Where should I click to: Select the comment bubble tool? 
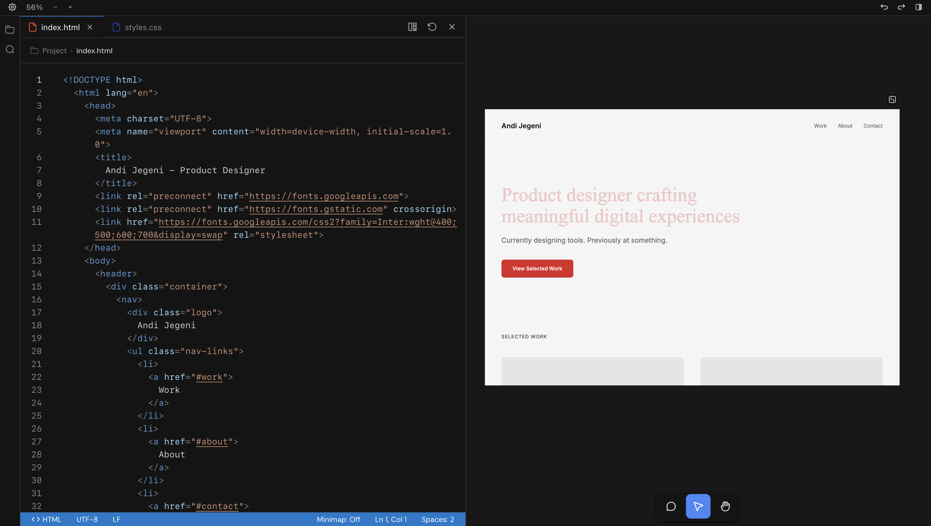pyautogui.click(x=671, y=506)
